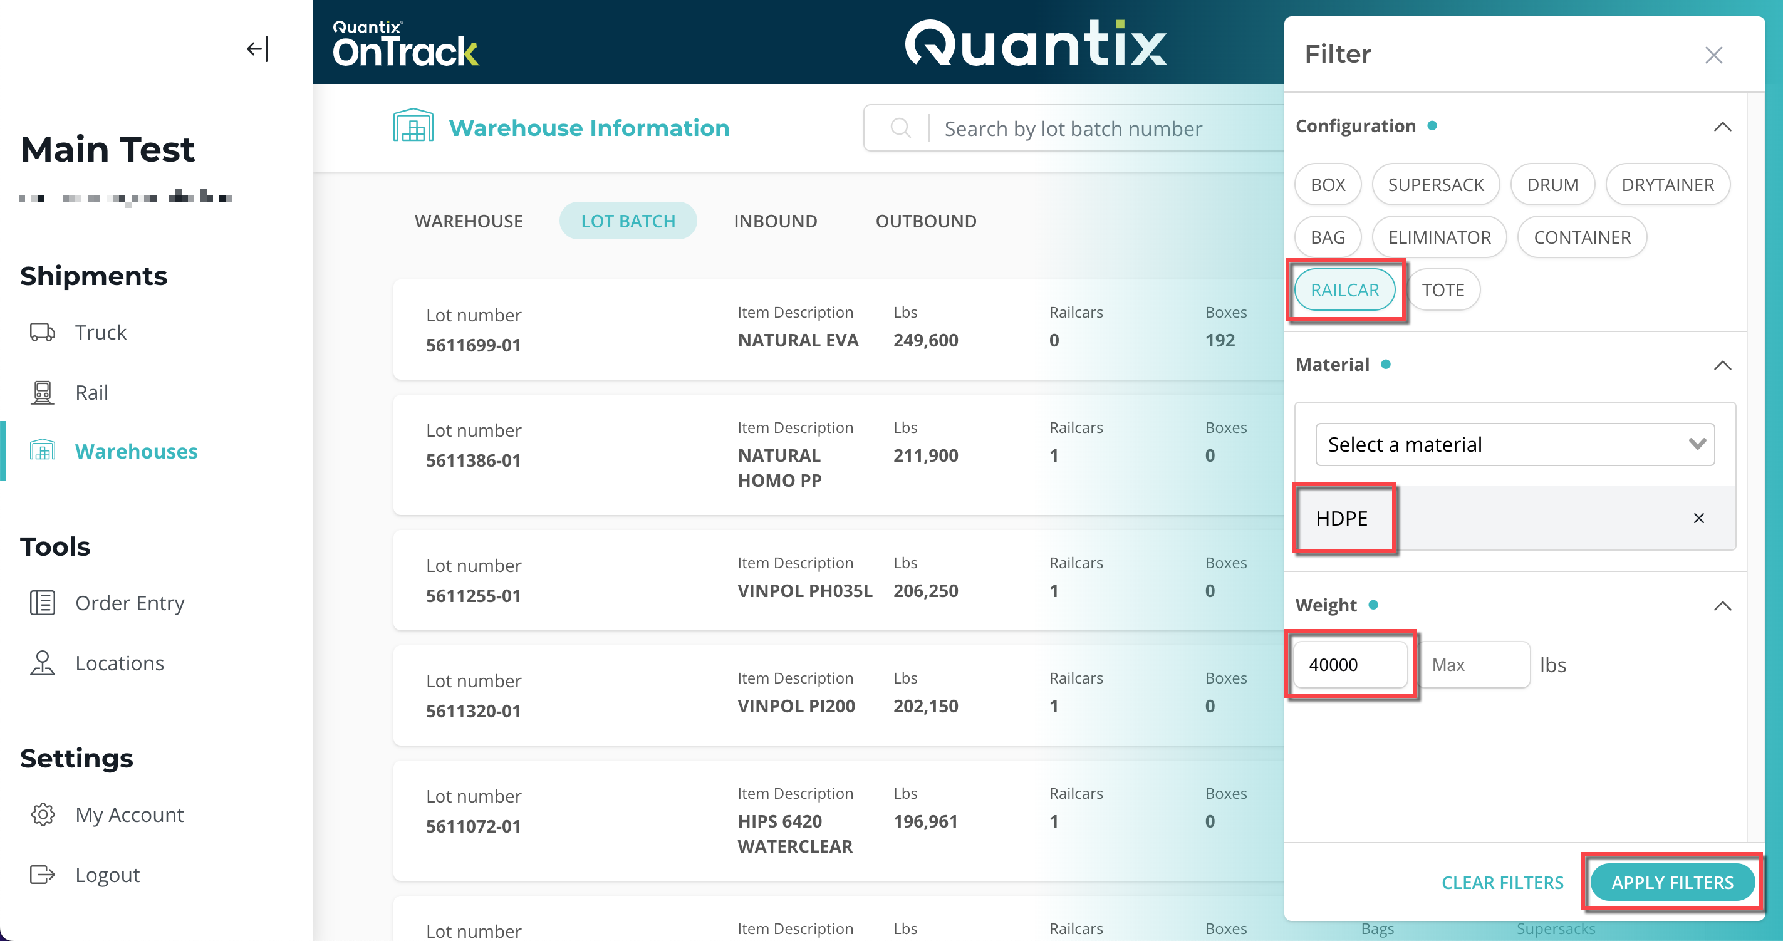Screen dimensions: 1783x941
Task: Open the Locations tool
Action: pos(119,663)
